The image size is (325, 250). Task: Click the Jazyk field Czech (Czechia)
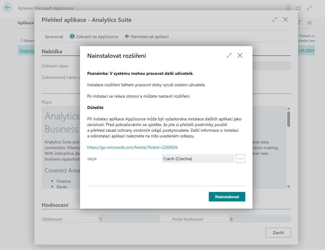(198, 159)
